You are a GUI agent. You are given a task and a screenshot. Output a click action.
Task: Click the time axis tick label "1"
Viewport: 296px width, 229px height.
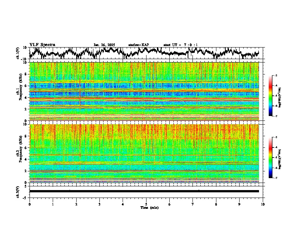tap(53, 204)
